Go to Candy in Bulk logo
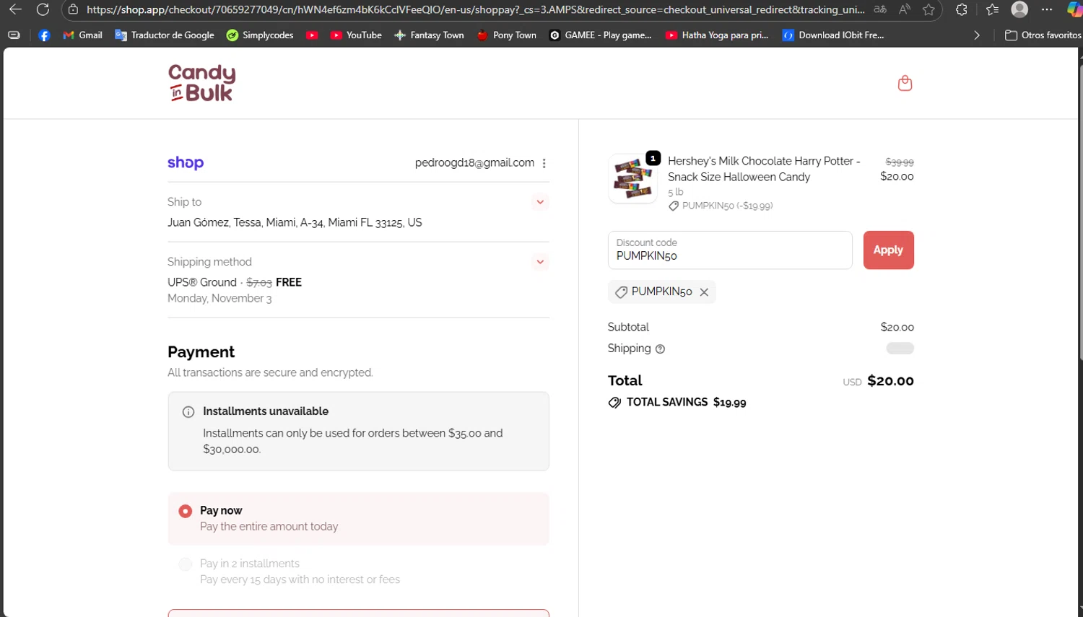 click(x=202, y=83)
